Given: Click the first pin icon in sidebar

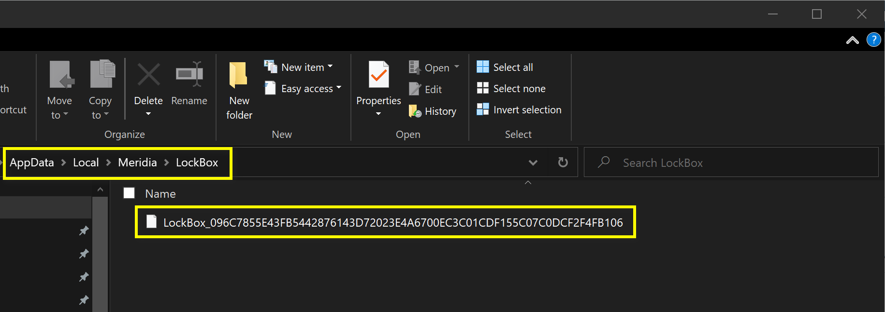Looking at the screenshot, I should coord(84,231).
